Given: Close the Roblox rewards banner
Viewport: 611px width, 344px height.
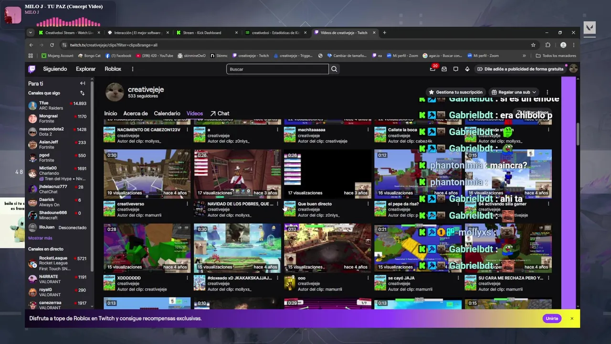Looking at the screenshot, I should click(x=571, y=319).
